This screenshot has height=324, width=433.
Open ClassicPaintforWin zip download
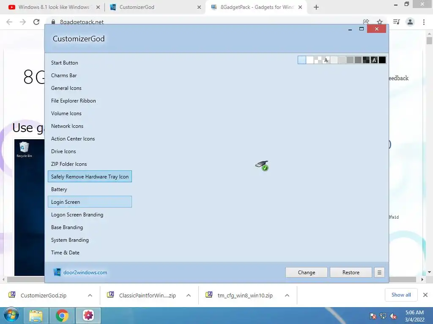coord(147,295)
